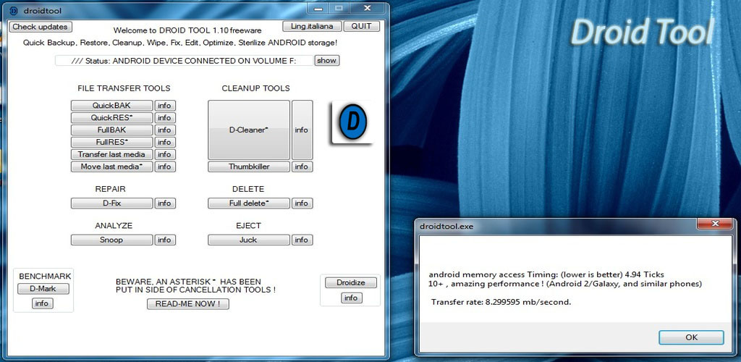Click Full delete button
The width and height of the screenshot is (741, 362).
click(249, 203)
